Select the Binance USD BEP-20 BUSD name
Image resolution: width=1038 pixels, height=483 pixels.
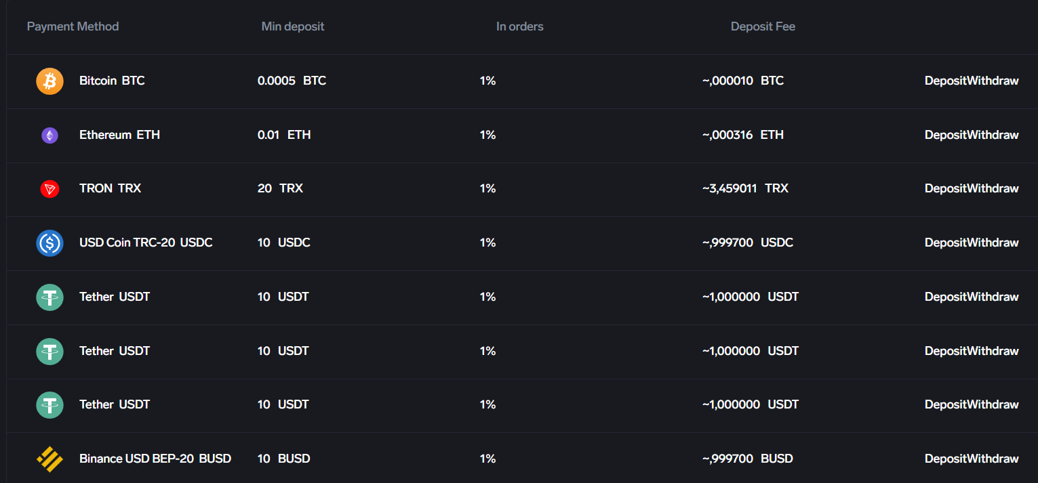pos(155,459)
